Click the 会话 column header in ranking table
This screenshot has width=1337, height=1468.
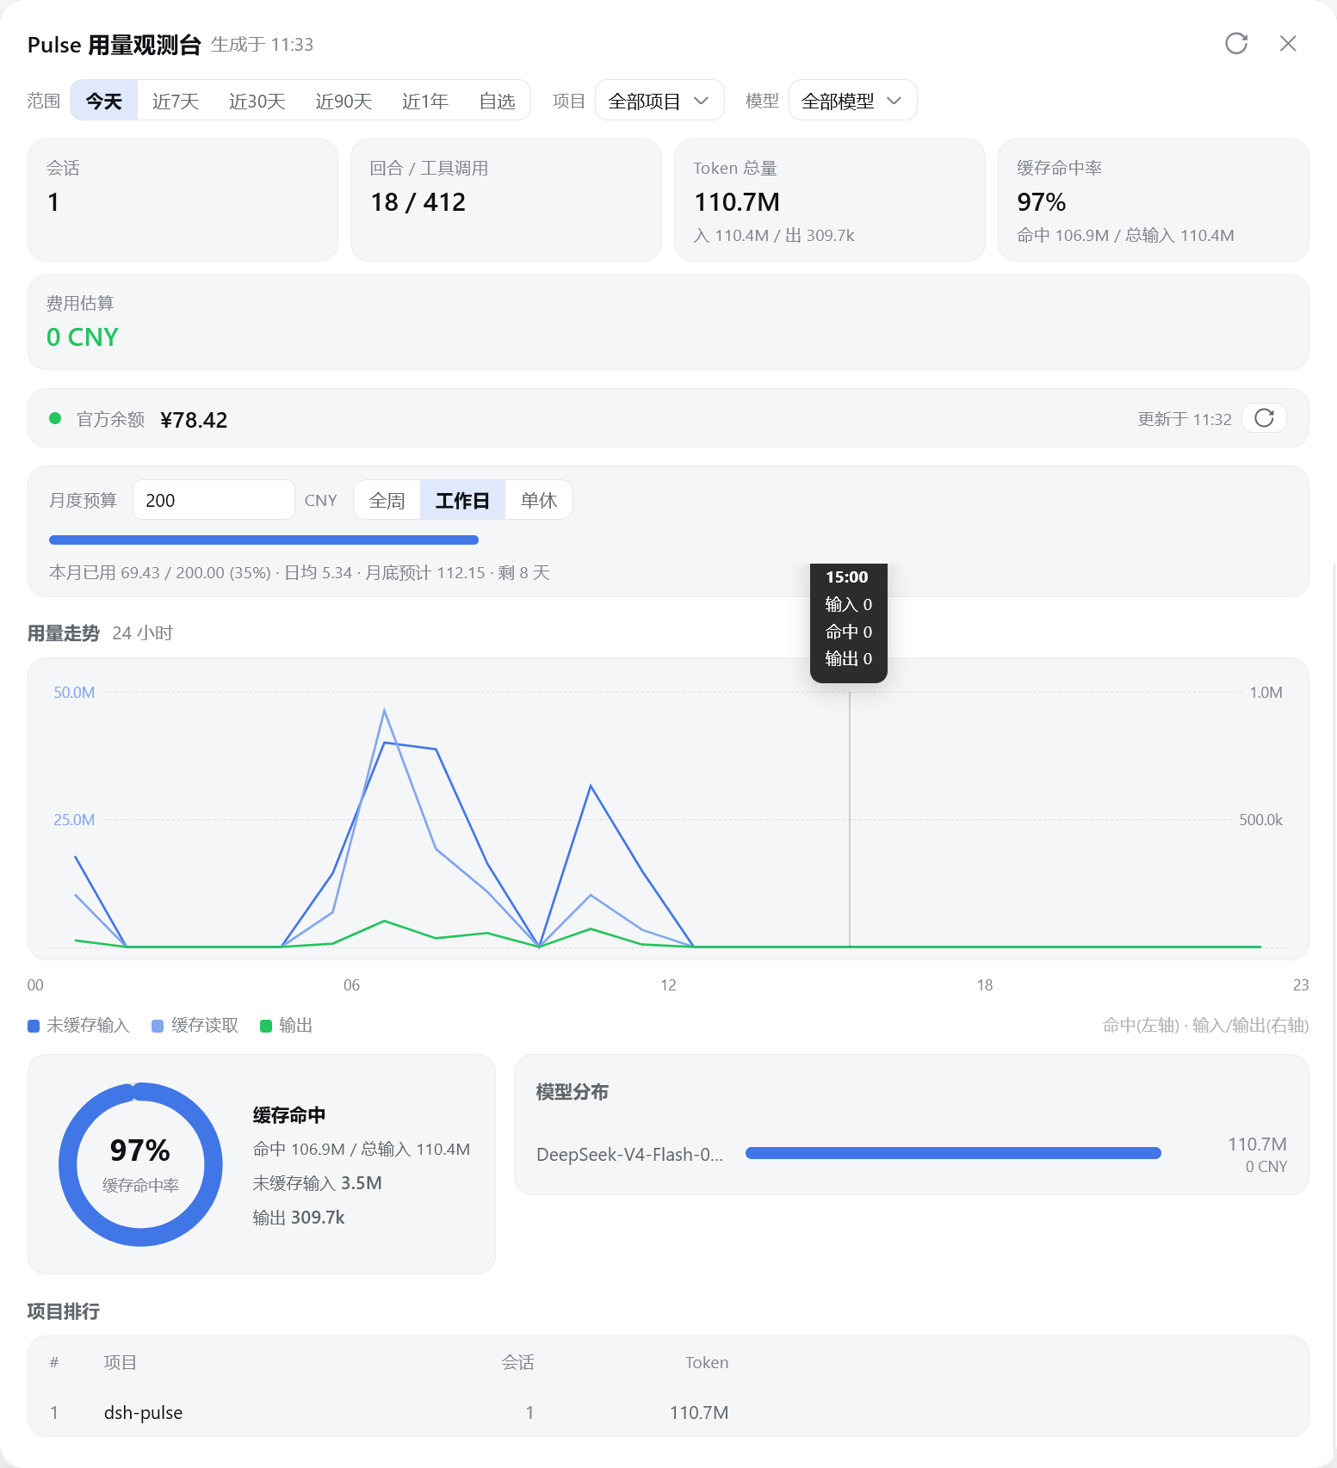pos(518,1362)
